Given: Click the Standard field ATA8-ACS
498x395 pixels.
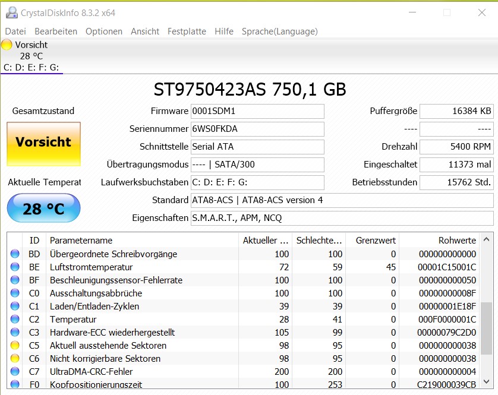Looking at the screenshot, I should (342, 200).
